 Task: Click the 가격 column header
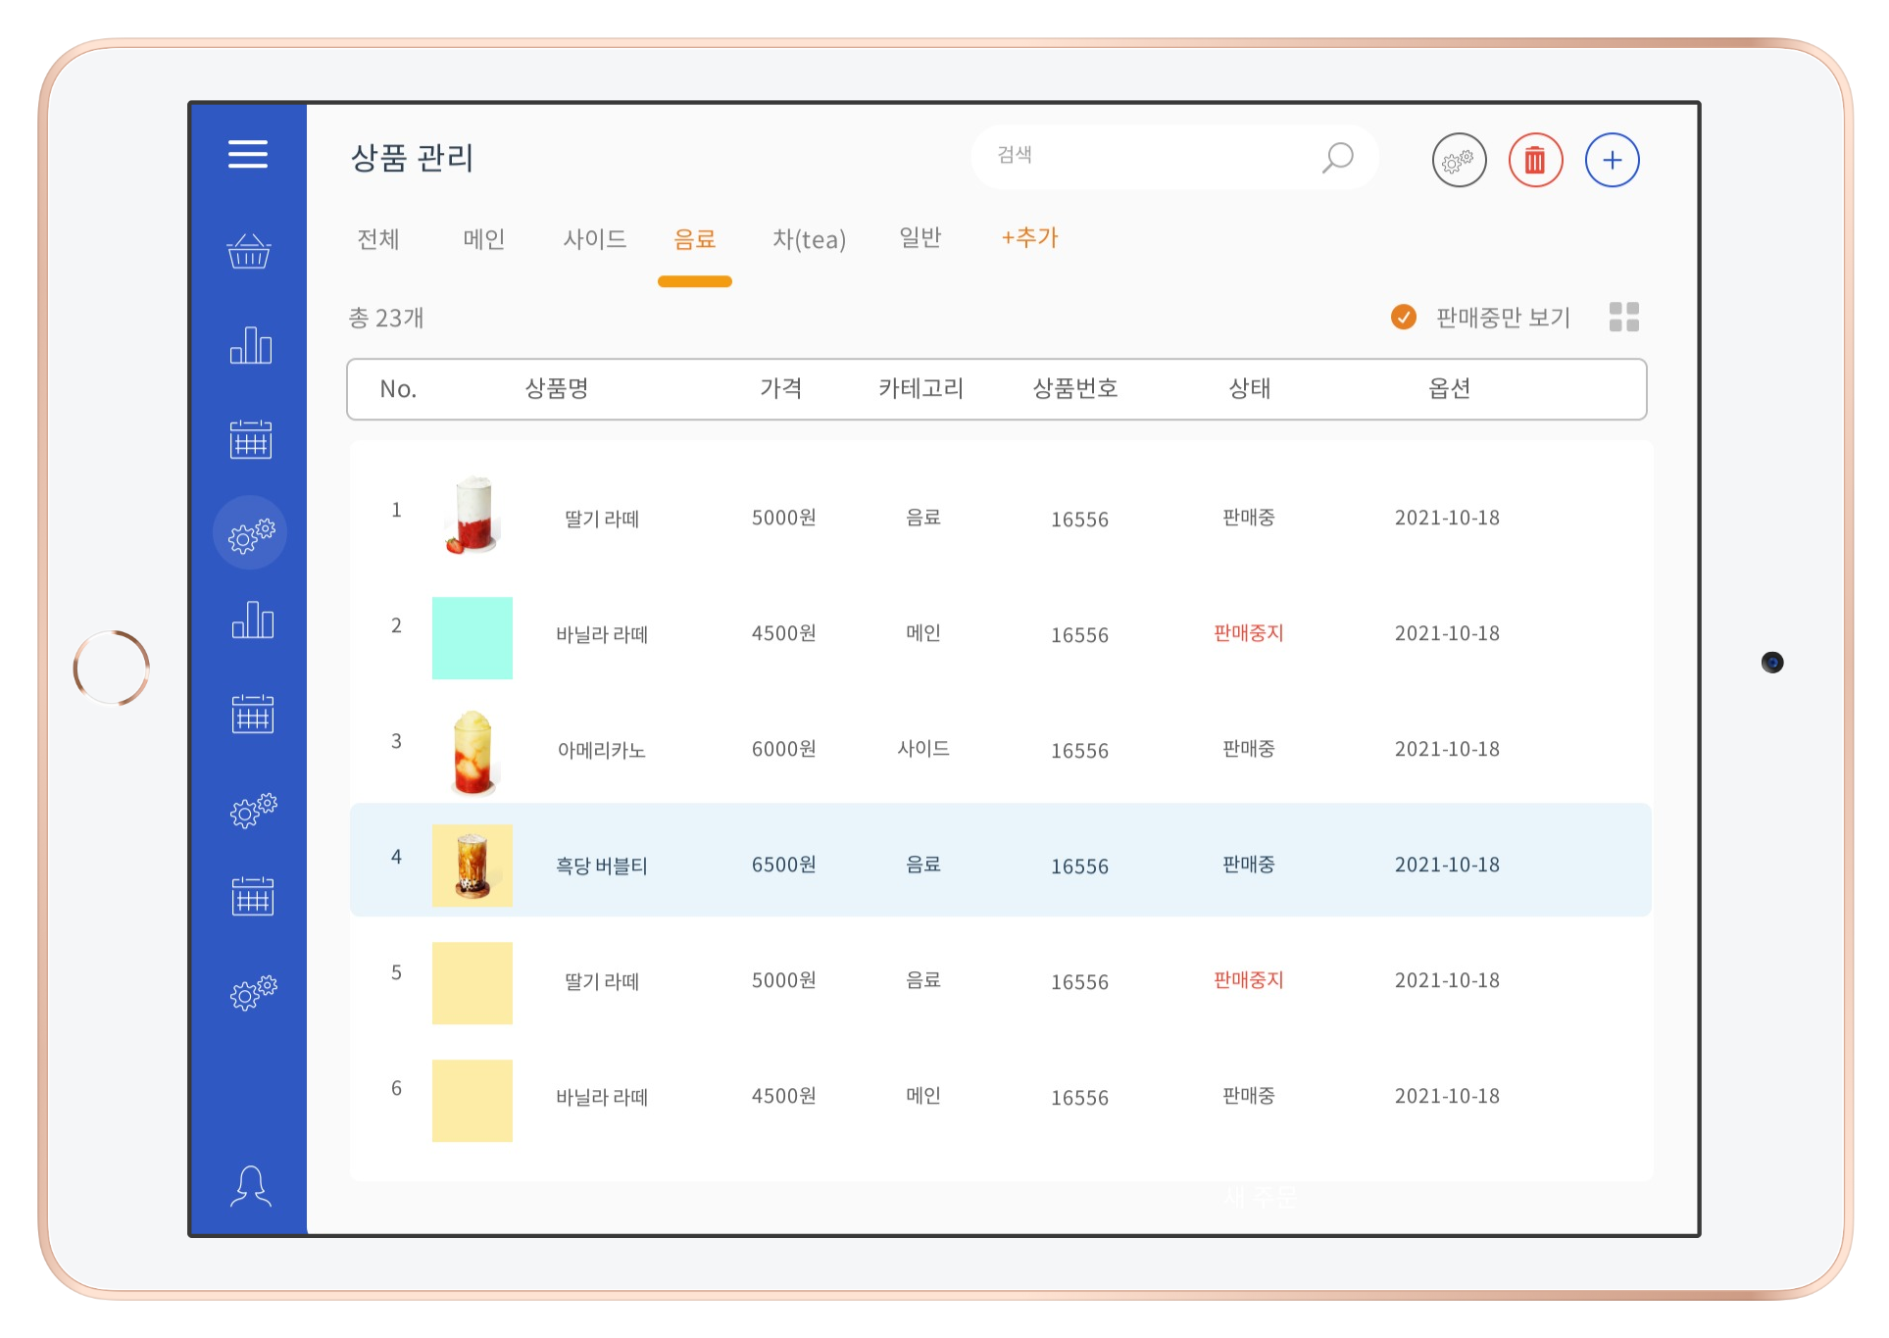pyautogui.click(x=781, y=389)
